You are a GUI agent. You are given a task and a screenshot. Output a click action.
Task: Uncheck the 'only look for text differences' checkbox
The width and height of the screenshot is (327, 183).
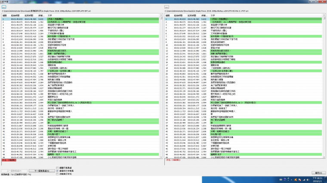(57, 171)
